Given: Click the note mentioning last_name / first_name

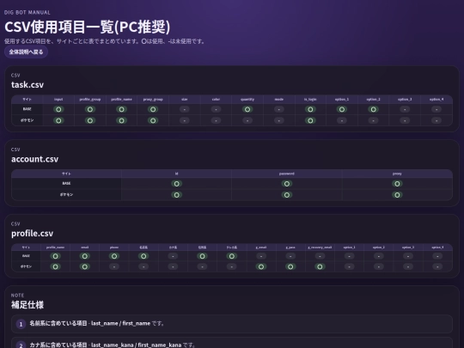Looking at the screenshot, I should [232, 324].
